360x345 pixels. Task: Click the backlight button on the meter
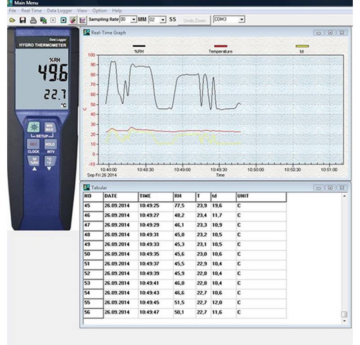34,127
